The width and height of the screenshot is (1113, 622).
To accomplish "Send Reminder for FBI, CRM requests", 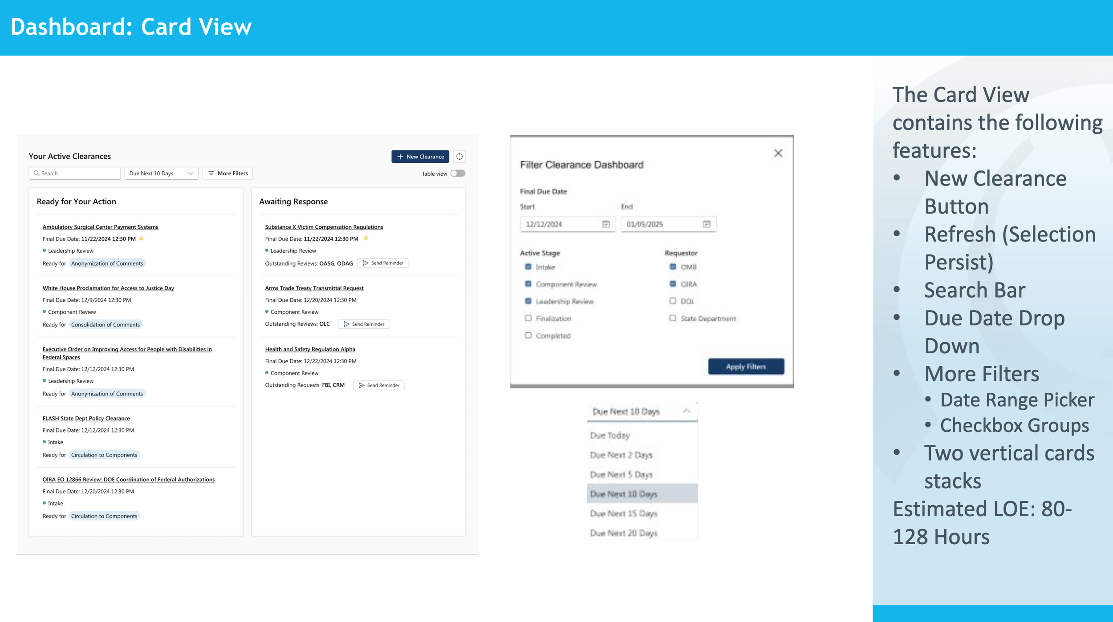I will click(378, 385).
